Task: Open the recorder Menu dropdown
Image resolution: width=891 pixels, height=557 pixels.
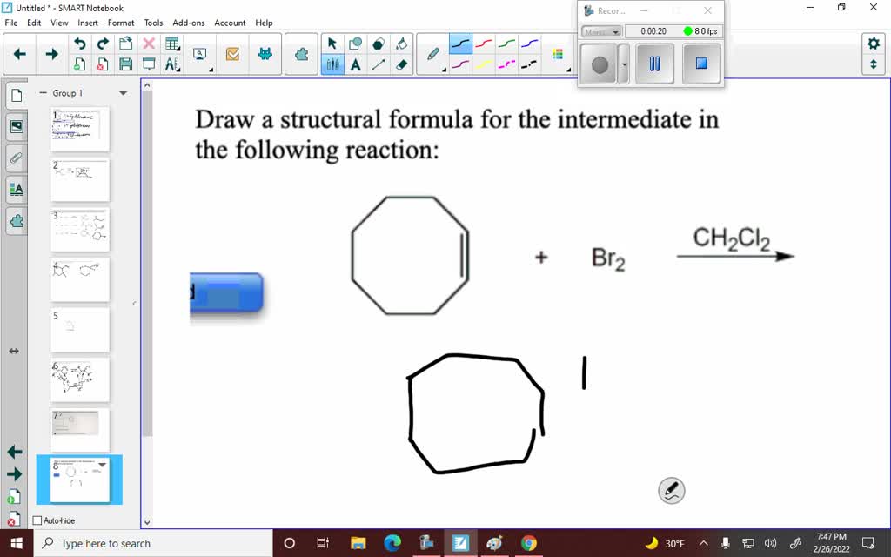Action: click(601, 31)
